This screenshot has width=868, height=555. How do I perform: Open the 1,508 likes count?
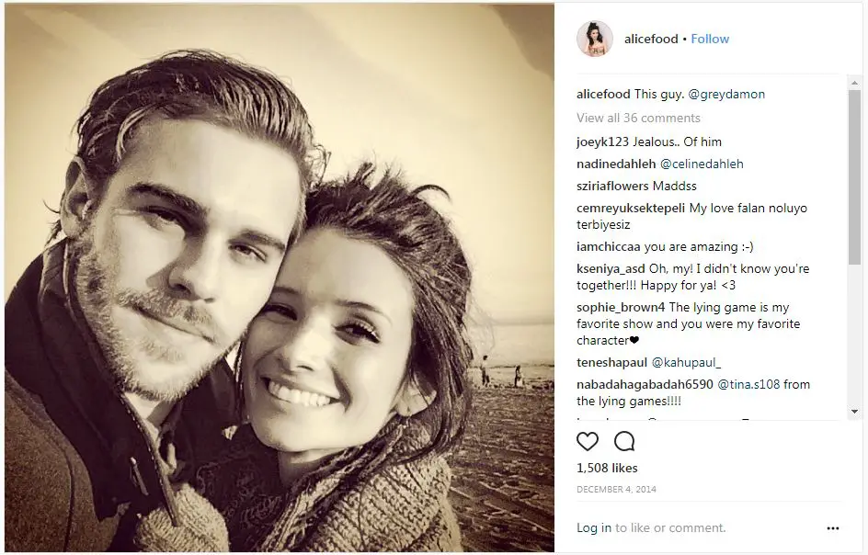(607, 468)
